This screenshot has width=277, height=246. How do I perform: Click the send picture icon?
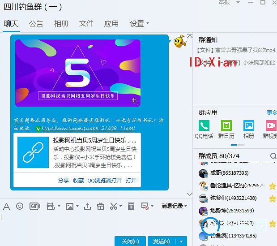[69, 206]
